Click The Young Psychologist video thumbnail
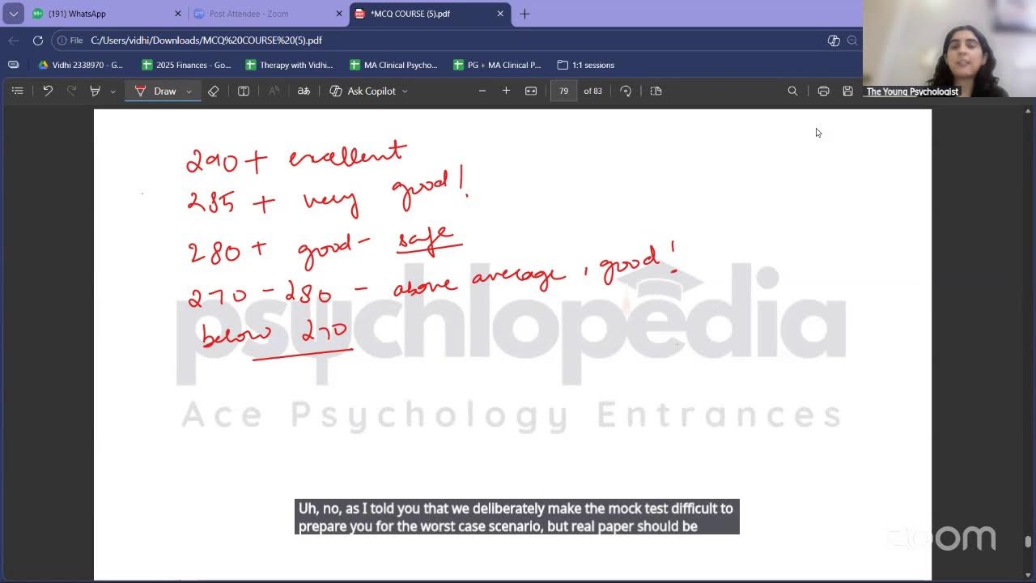Viewport: 1036px width, 583px height. point(949,49)
